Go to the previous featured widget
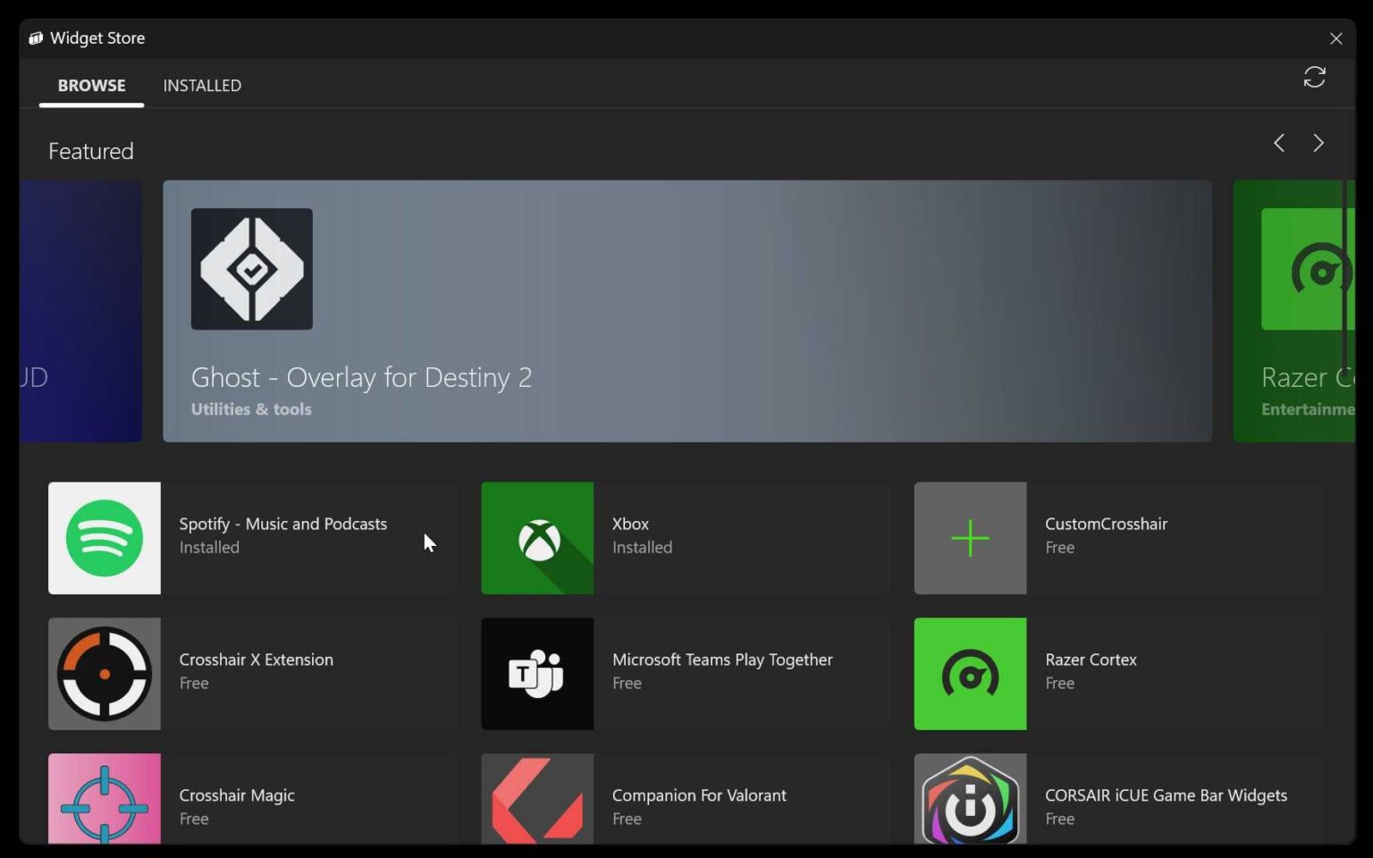This screenshot has width=1373, height=858. pos(1279,143)
